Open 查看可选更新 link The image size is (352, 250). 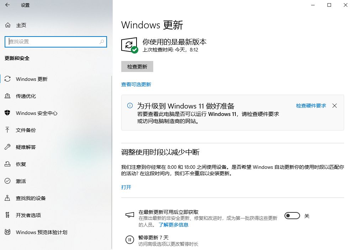pyautogui.click(x=136, y=84)
